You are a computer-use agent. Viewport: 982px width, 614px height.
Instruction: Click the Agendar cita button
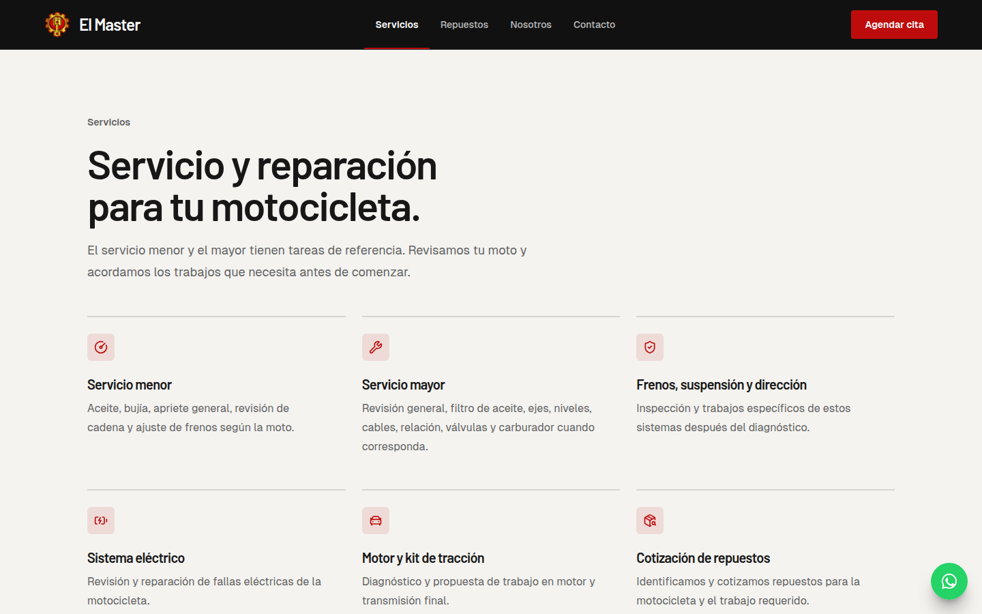[x=894, y=25]
